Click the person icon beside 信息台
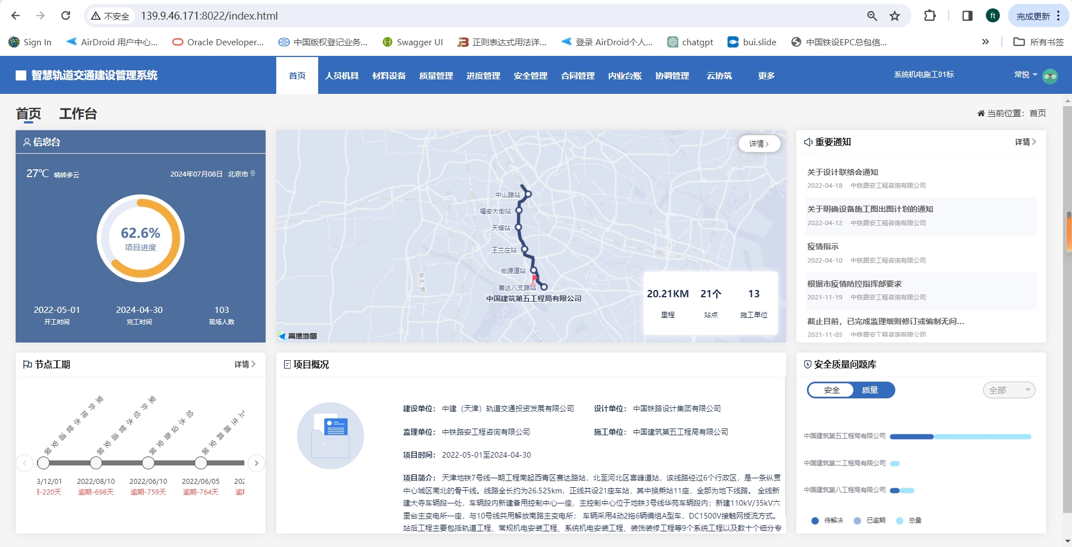 tap(27, 142)
